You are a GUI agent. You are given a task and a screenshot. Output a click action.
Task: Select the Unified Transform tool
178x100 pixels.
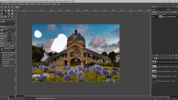point(5,10)
